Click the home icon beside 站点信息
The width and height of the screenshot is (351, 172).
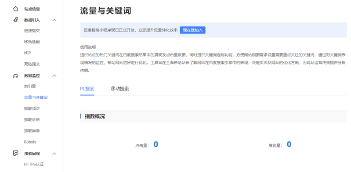point(15,9)
